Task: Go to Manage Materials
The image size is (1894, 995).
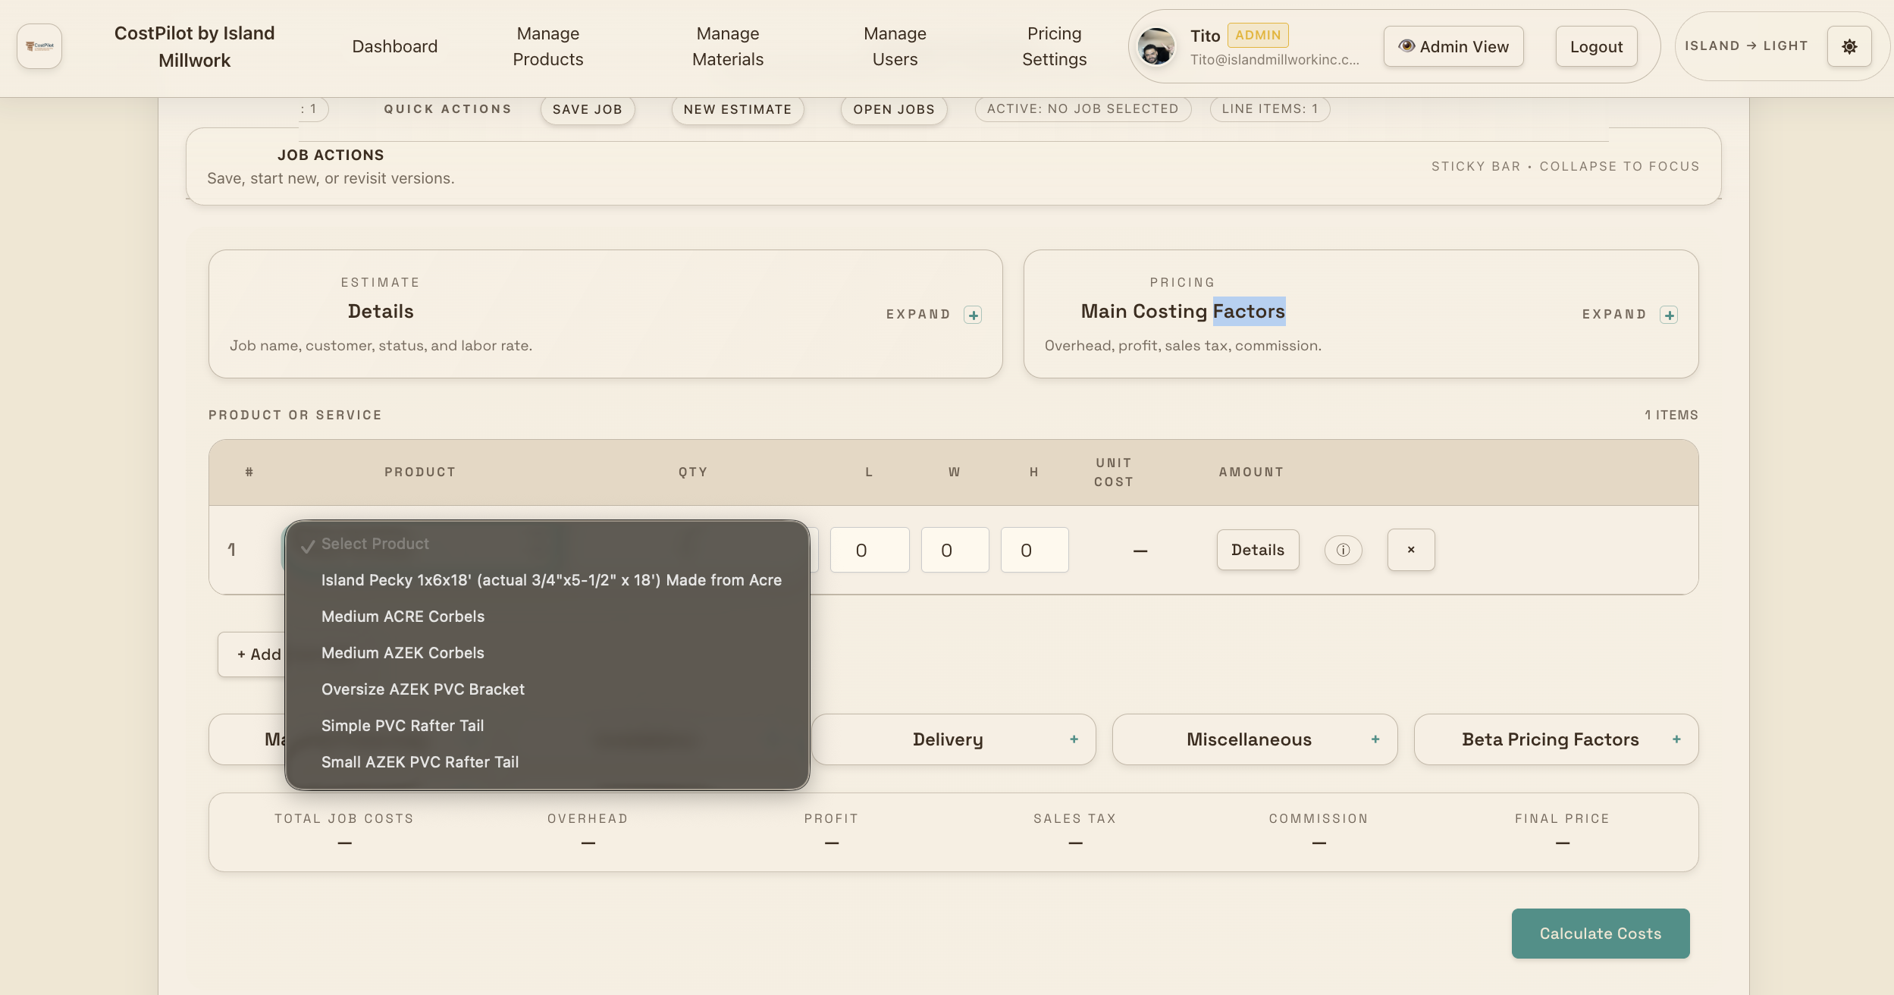Action: (x=728, y=46)
